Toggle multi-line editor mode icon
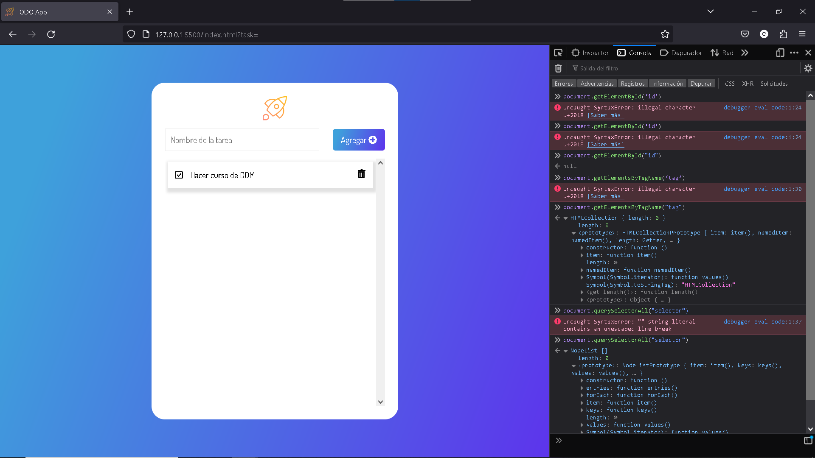Screen dimensions: 815x458 808,441
